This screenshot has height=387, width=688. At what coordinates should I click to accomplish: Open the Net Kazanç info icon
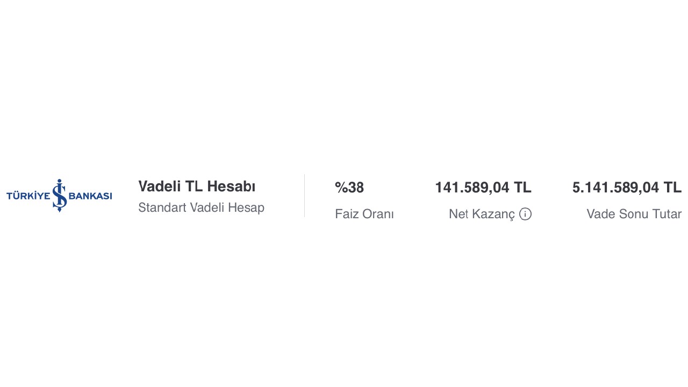(525, 214)
